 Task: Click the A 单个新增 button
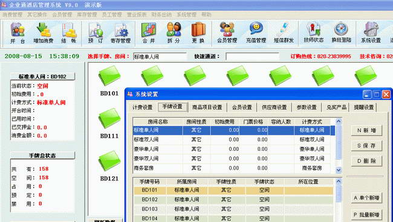(x=366, y=198)
